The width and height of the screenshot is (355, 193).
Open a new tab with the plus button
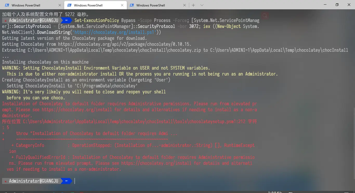193,5
